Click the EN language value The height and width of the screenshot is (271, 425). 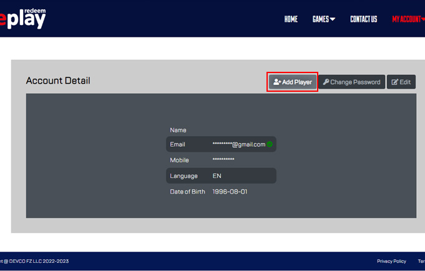217,176
